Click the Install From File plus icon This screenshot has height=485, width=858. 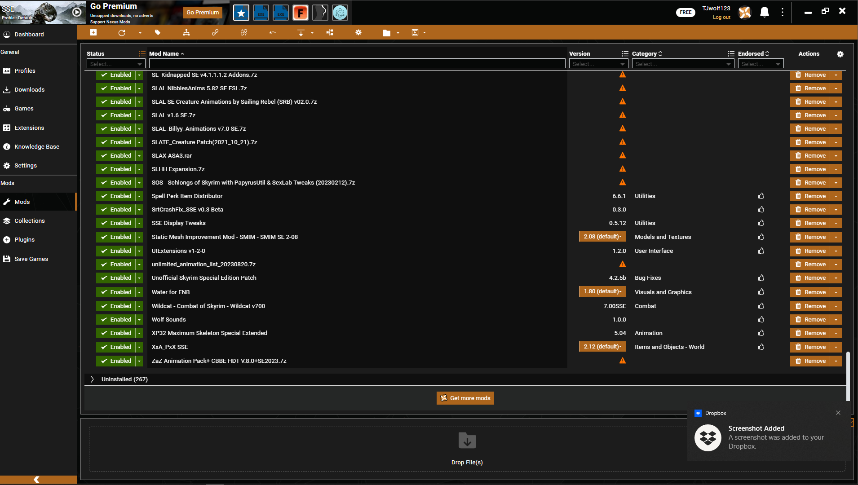[93, 32]
